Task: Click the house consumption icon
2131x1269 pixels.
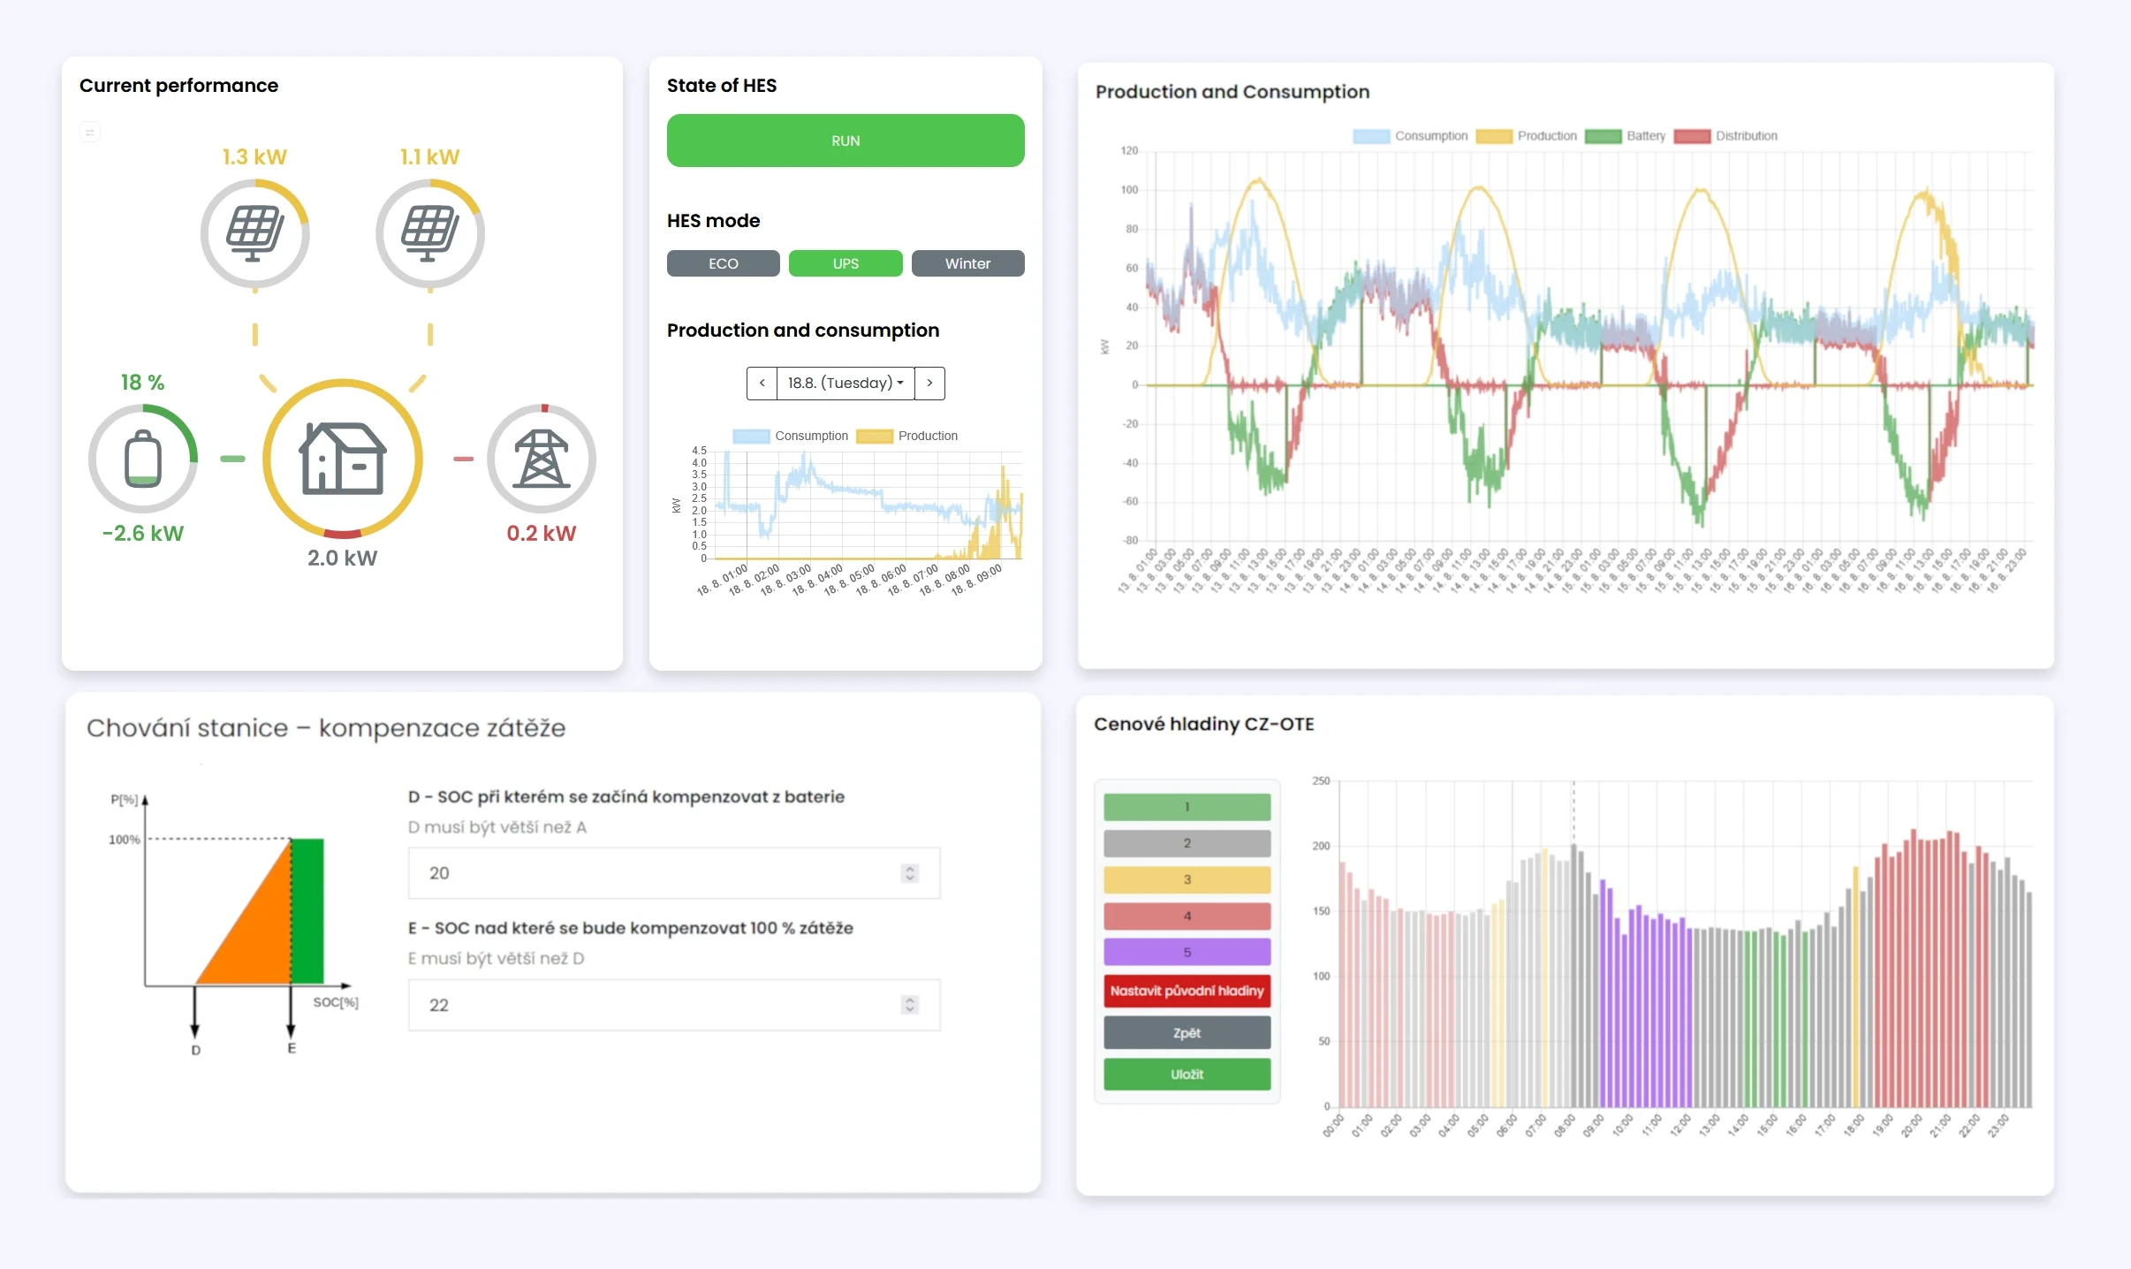Action: [343, 459]
